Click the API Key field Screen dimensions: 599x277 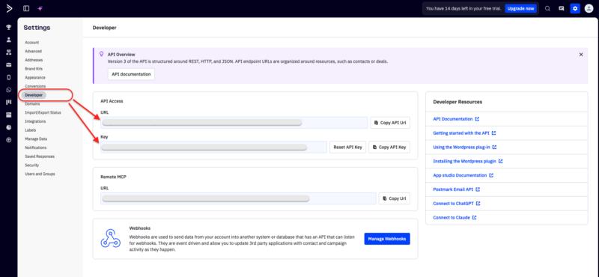click(x=213, y=147)
